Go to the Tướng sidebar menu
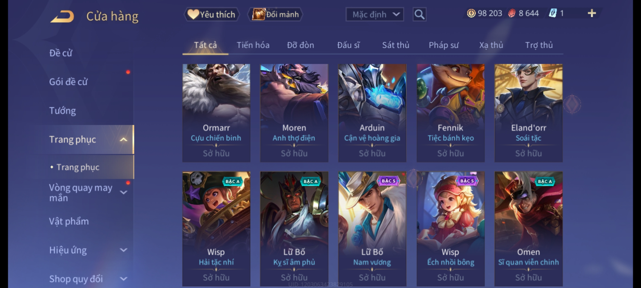Viewport: 641px width, 288px height. tap(62, 111)
